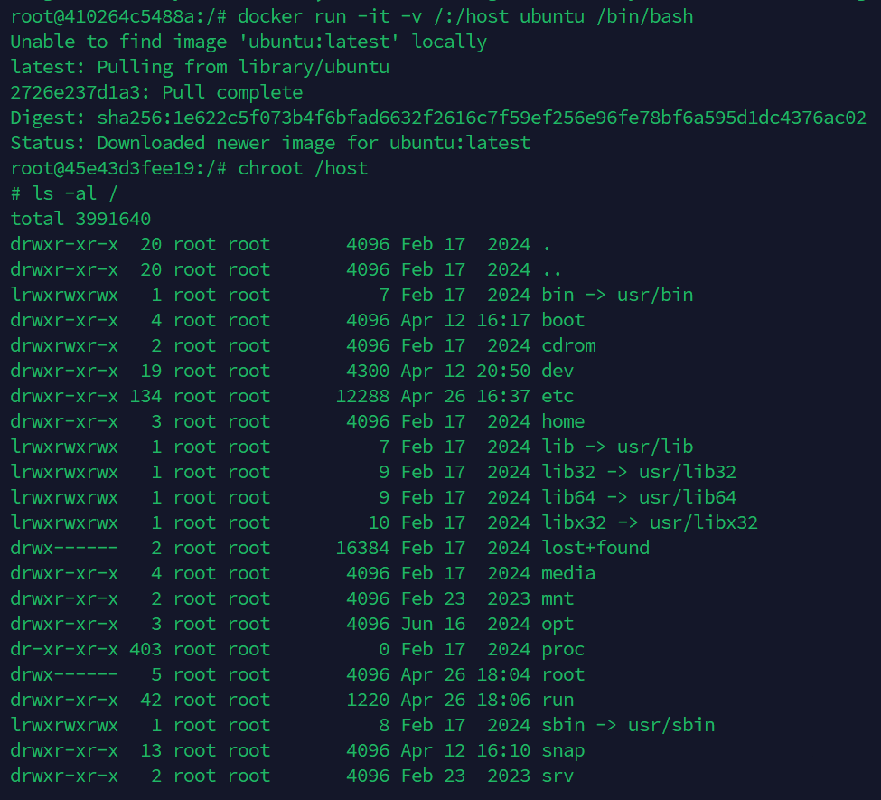Click the 'proc' directory name

pos(563,649)
